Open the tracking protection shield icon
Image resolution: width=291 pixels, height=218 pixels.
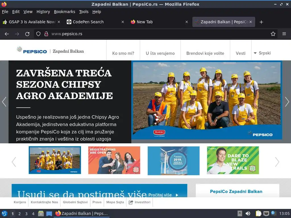tap(38, 34)
